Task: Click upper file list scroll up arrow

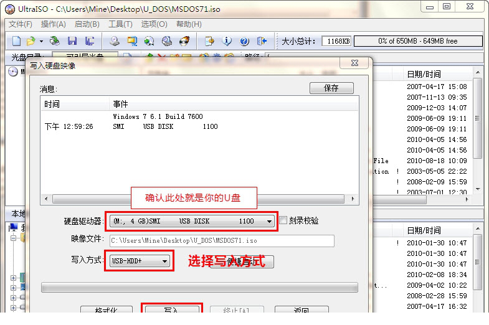Action: point(477,72)
